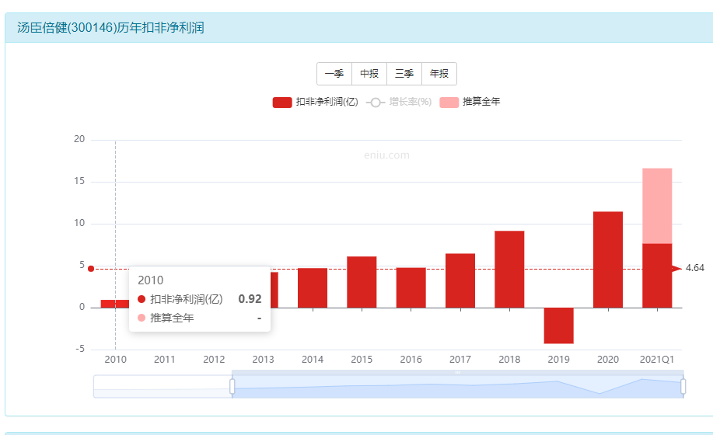Select the 2018 net profit bar

click(509, 270)
